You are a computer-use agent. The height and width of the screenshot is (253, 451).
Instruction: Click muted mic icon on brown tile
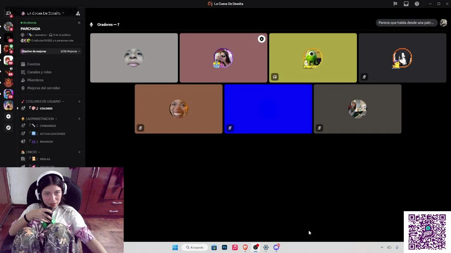point(140,128)
